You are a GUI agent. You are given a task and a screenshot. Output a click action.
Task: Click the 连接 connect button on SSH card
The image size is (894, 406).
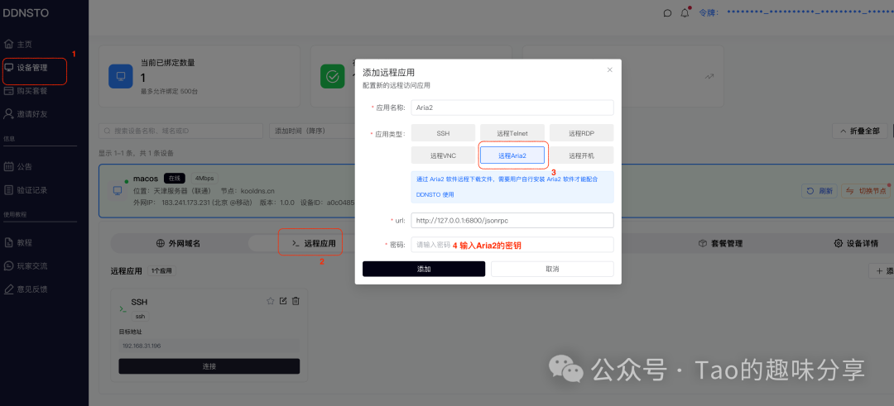(209, 366)
